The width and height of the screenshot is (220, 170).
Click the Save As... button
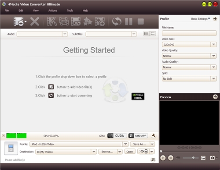pyautogui.click(x=139, y=144)
